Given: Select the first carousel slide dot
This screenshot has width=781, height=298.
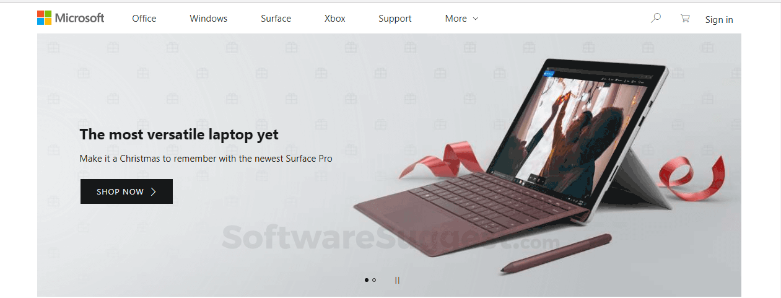Looking at the screenshot, I should coord(367,280).
